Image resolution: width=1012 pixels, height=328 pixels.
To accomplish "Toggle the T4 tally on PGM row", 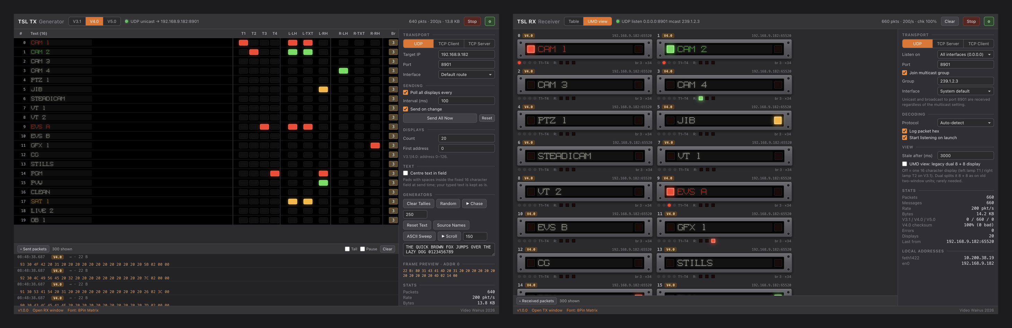I will (275, 173).
